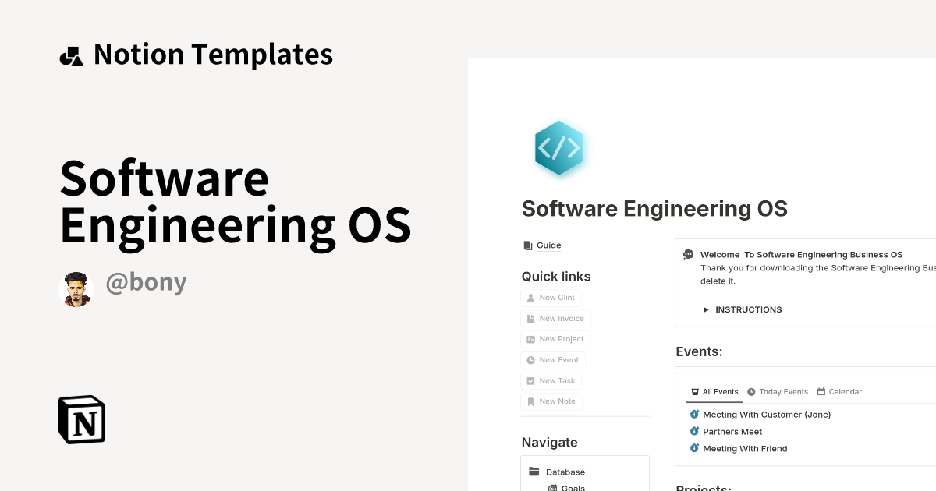Screen dimensions: 936x491
Task: Click the Database folder icon under Navigate
Action: [x=534, y=472]
